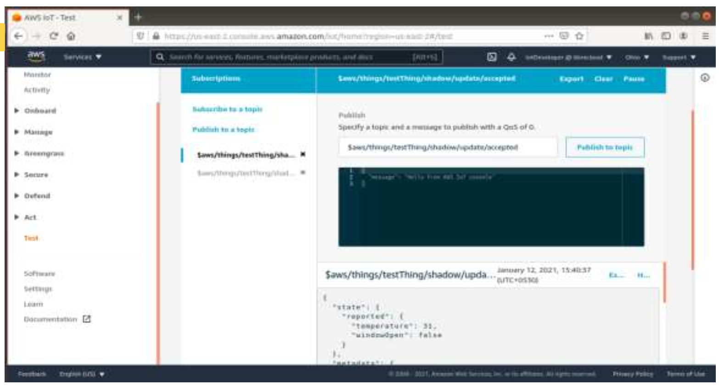719x386 pixels.
Task: Reload the page in the browser
Action: [x=54, y=36]
